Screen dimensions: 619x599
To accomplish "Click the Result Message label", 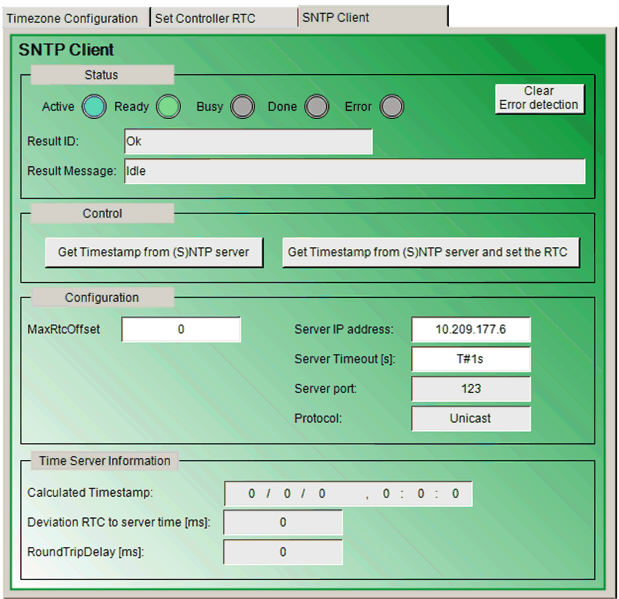I will pyautogui.click(x=72, y=171).
